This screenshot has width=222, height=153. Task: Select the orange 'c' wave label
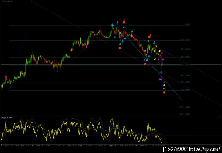click(x=145, y=64)
